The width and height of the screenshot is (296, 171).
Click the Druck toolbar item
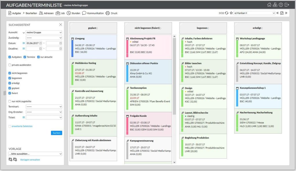(111, 13)
